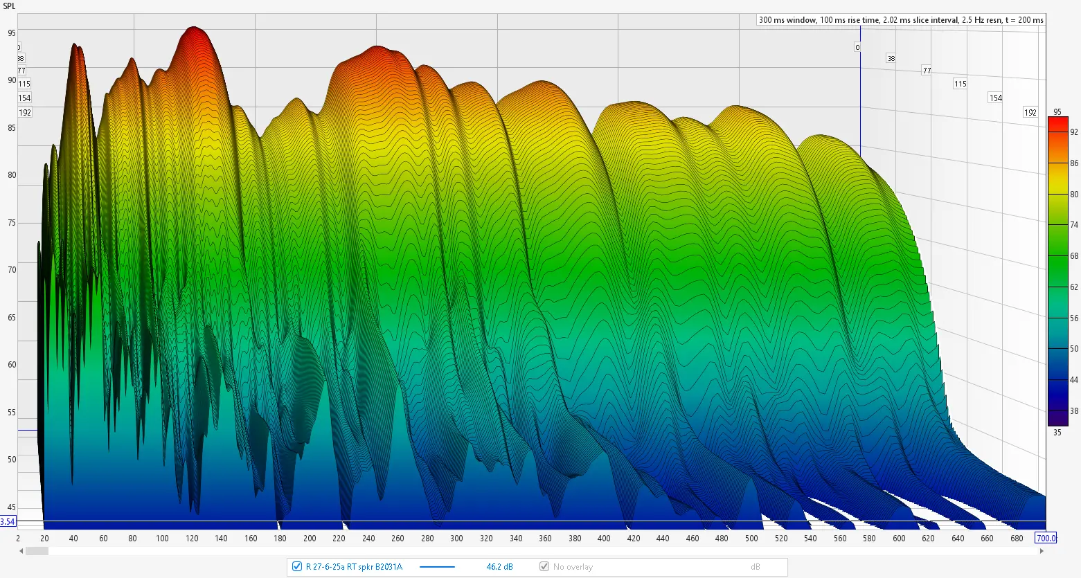1081x578 pixels.
Task: Click the 500 Hz frequency axis tick label
Action: (x=751, y=538)
